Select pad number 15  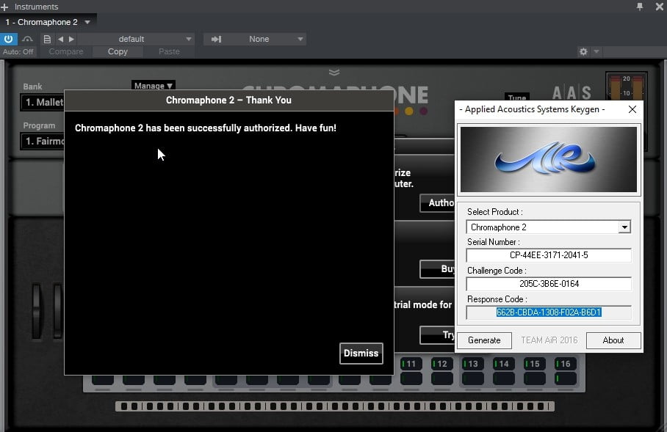[x=534, y=364]
